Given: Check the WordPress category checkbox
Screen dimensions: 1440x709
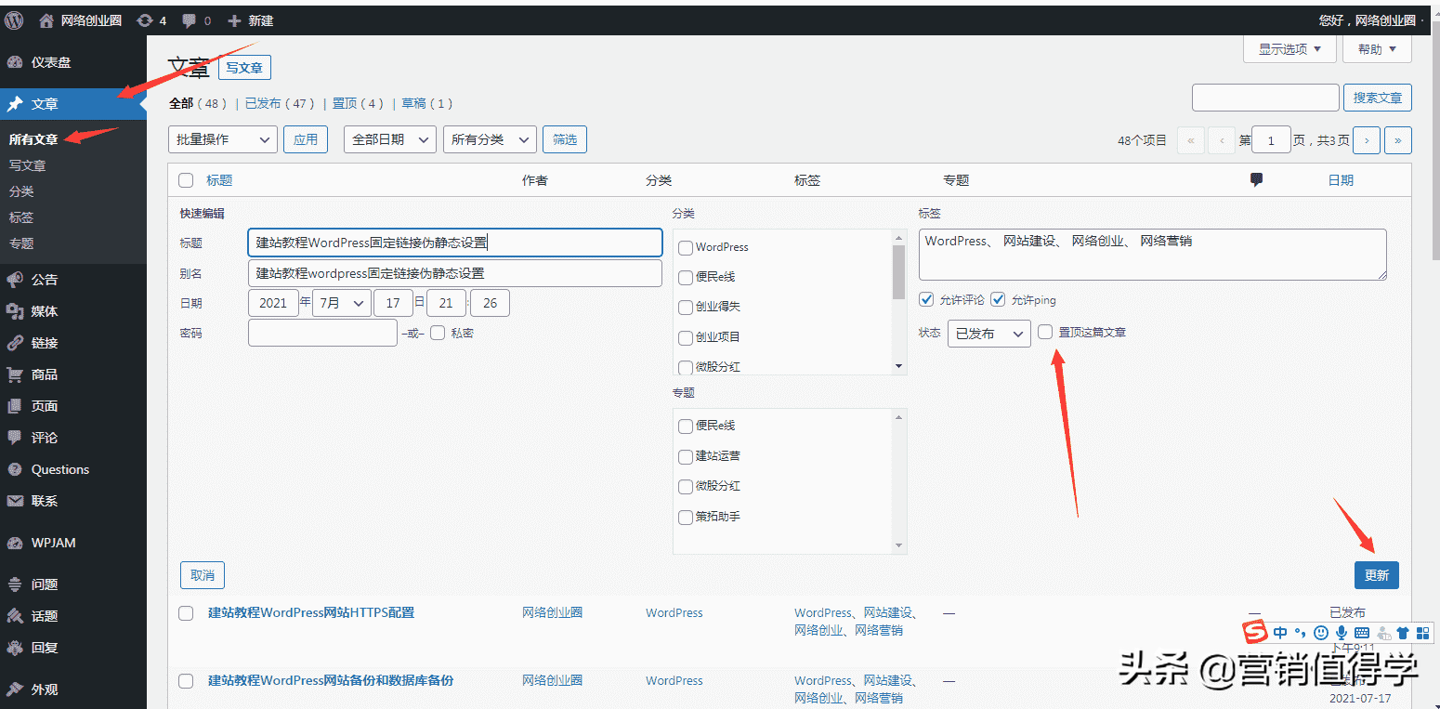Looking at the screenshot, I should (x=686, y=248).
